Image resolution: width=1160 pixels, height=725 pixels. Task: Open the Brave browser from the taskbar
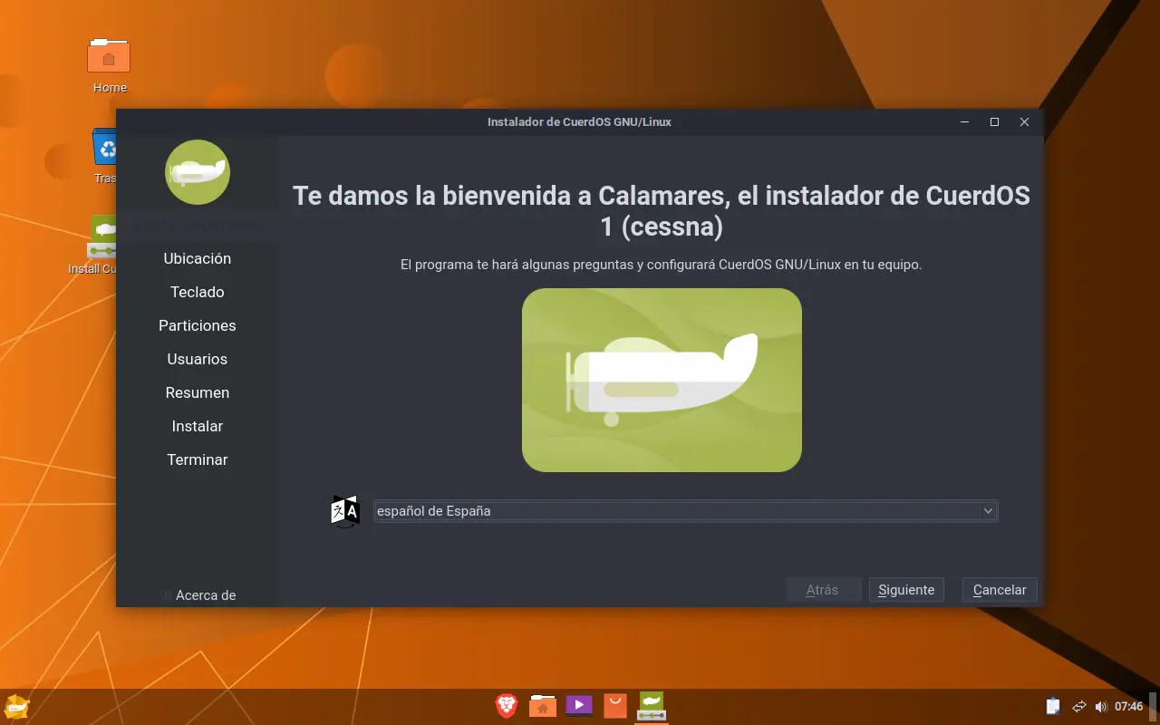point(506,705)
